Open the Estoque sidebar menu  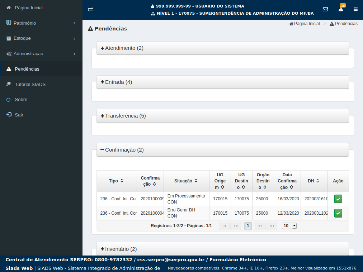tap(41, 38)
